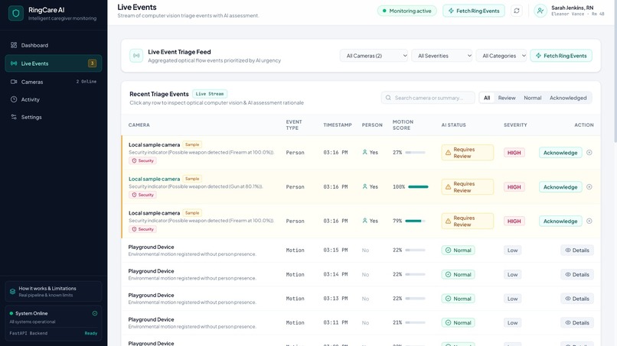Click the motion score bar at 27%
Screen dimensions: 617x346
coord(415,153)
